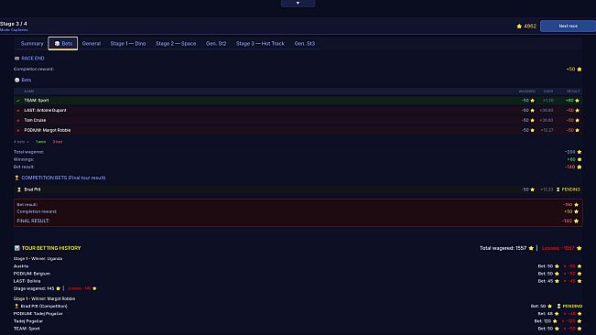
Task: Click the TEAM: Sport history entry
Action: 27,329
